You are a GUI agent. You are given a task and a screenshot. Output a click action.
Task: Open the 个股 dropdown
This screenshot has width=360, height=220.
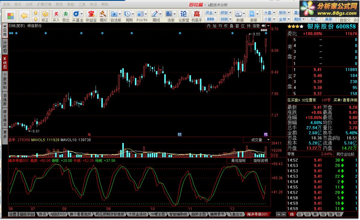269,19
